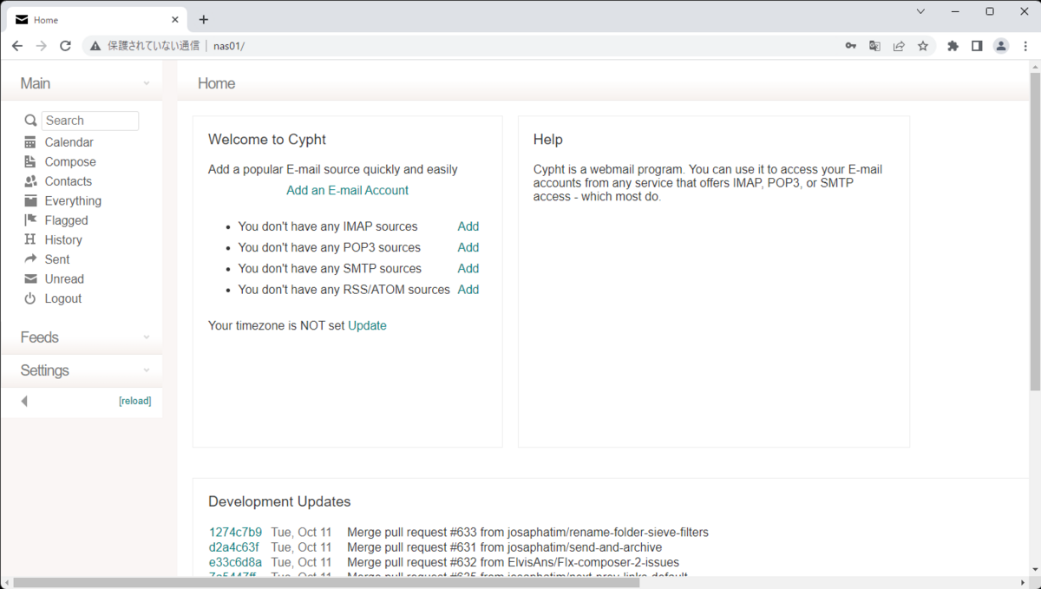Go back with the browser back arrow
The width and height of the screenshot is (1041, 589).
click(x=17, y=46)
